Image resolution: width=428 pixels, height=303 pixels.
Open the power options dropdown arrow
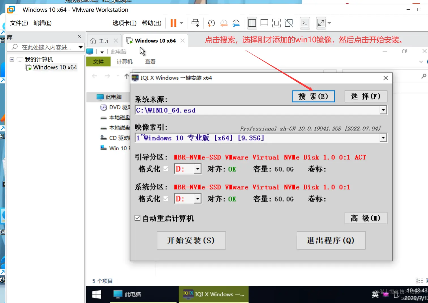click(x=181, y=23)
